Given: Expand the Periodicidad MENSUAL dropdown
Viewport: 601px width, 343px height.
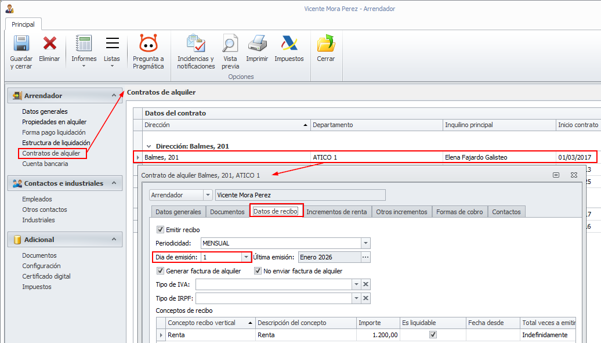Looking at the screenshot, I should tap(365, 243).
